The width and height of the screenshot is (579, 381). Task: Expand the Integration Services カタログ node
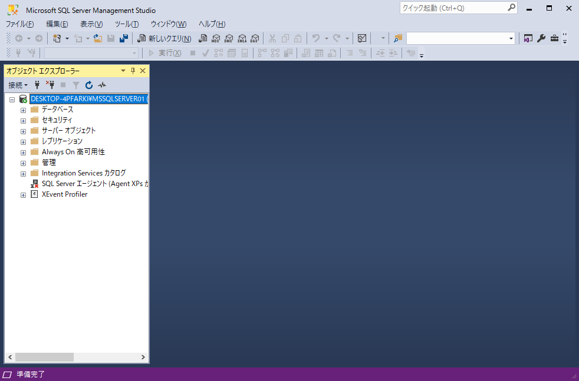click(23, 174)
